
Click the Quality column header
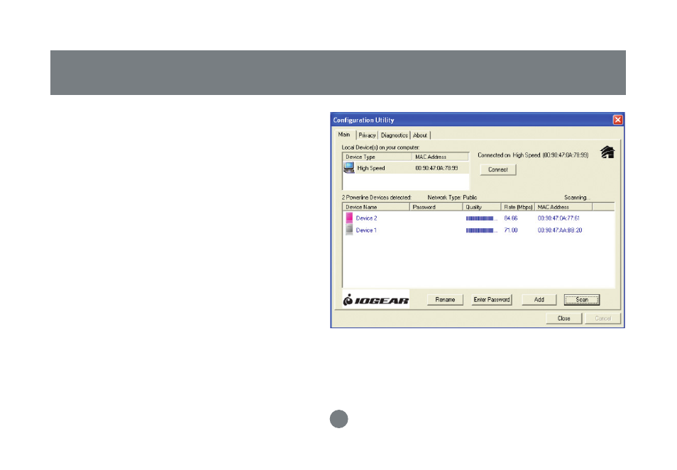pyautogui.click(x=482, y=207)
